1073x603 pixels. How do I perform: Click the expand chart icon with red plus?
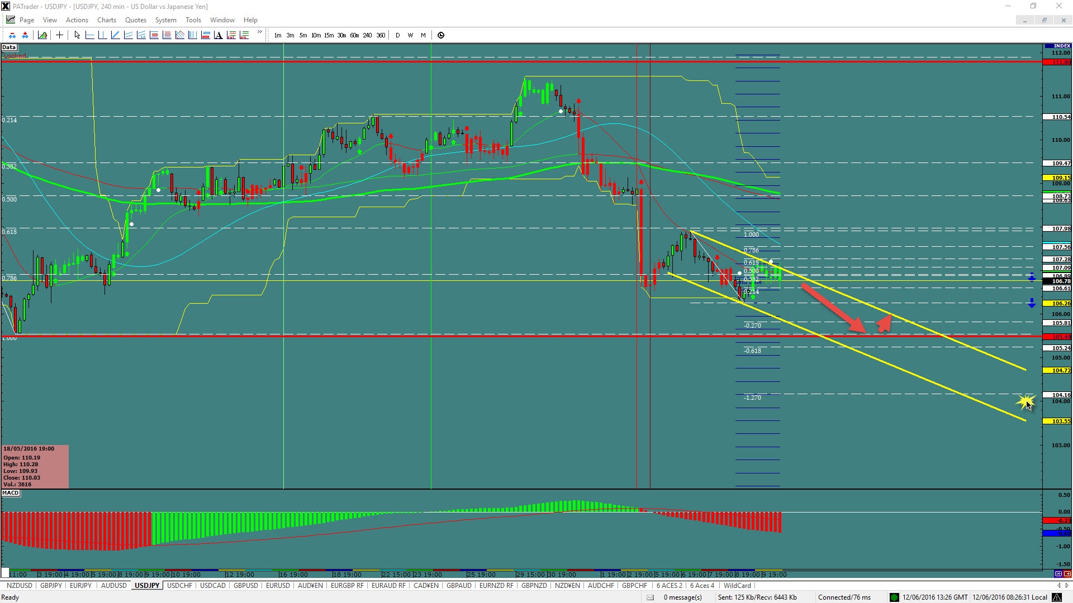25,35
